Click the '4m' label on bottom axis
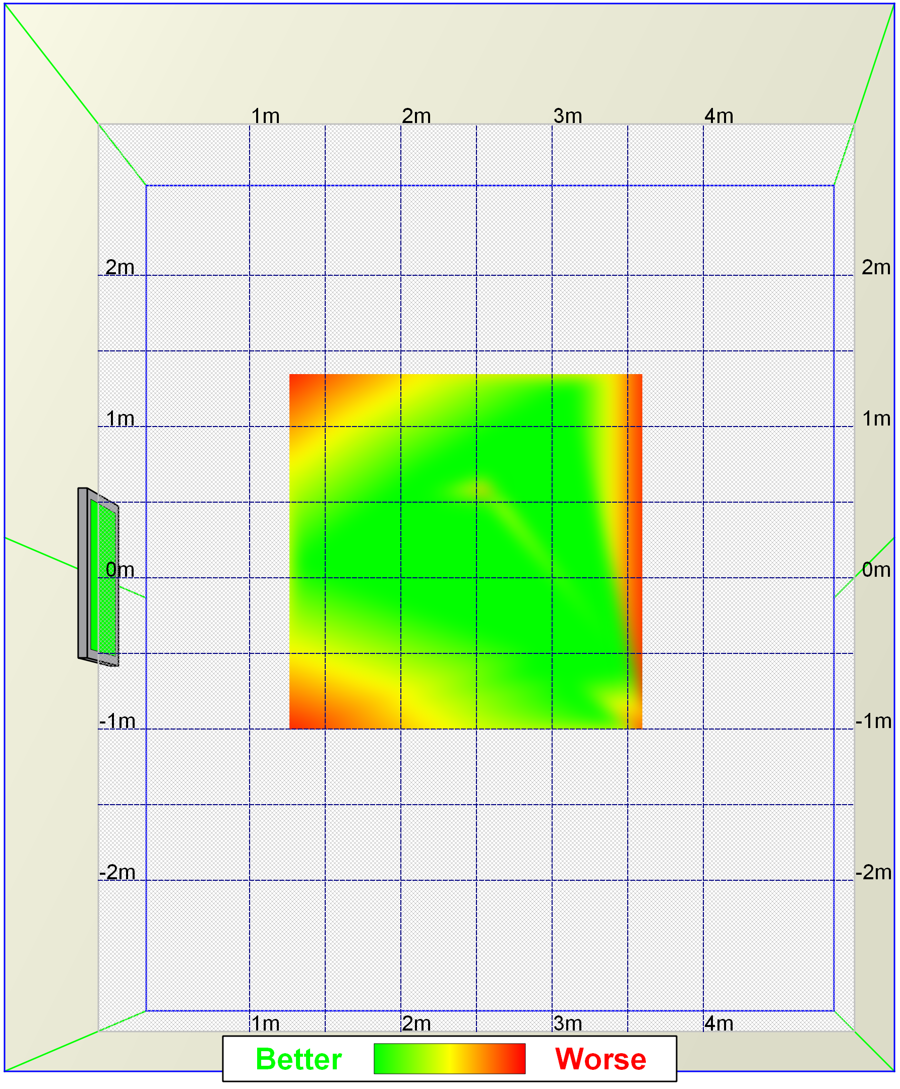 tap(718, 1023)
